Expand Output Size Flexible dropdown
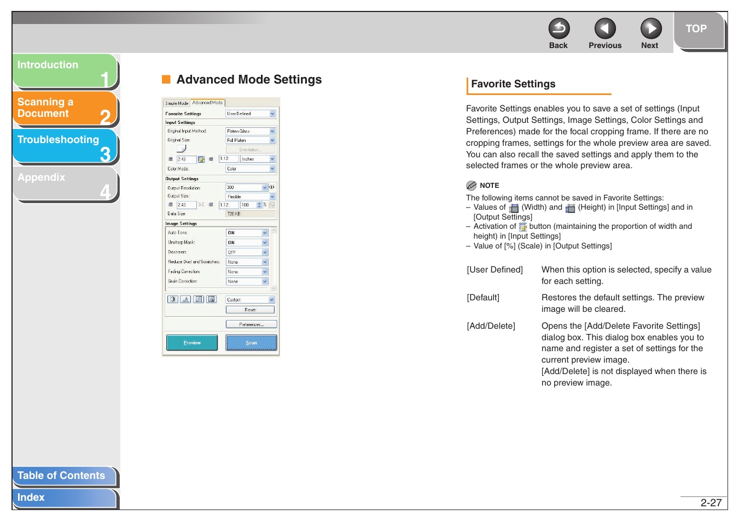 tap(251, 197)
